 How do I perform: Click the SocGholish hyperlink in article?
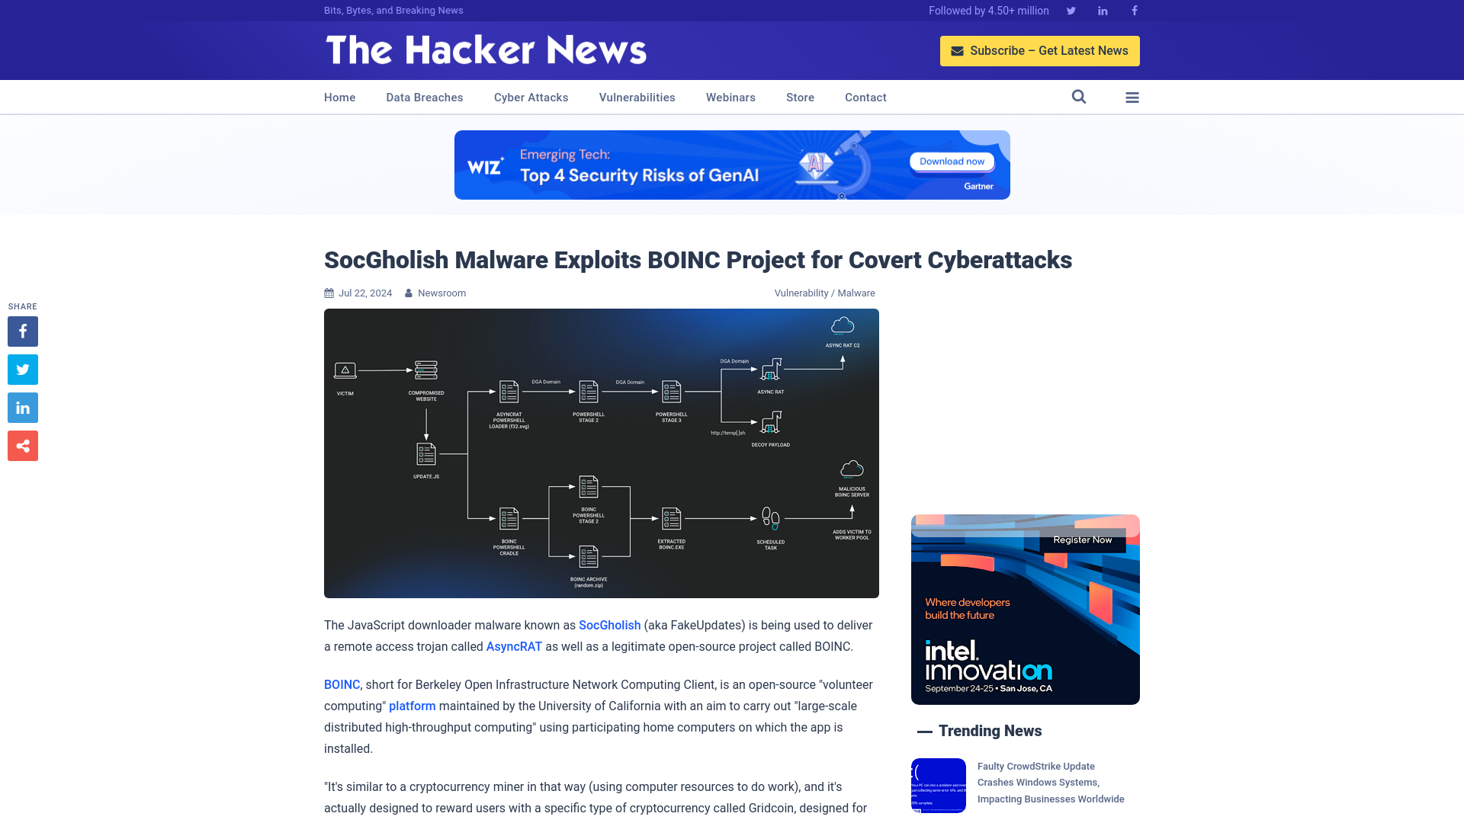coord(609,624)
